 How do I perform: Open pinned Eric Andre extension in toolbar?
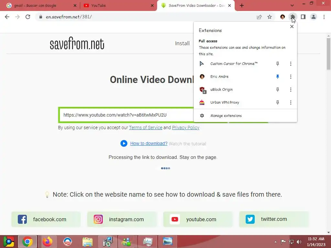coord(283,17)
